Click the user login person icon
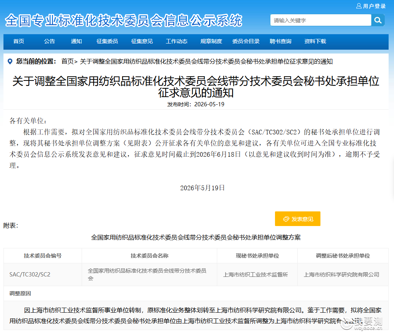Screen dimensions: 394x335 [359, 6]
